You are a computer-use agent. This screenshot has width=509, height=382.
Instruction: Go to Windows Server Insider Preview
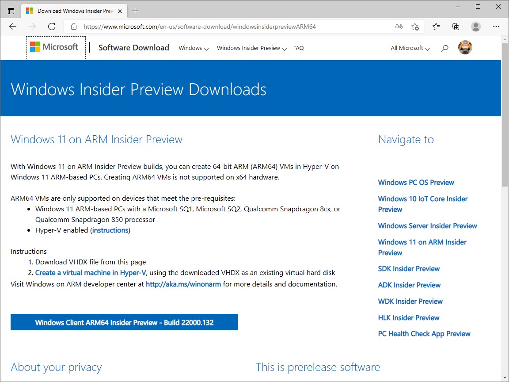[428, 226]
